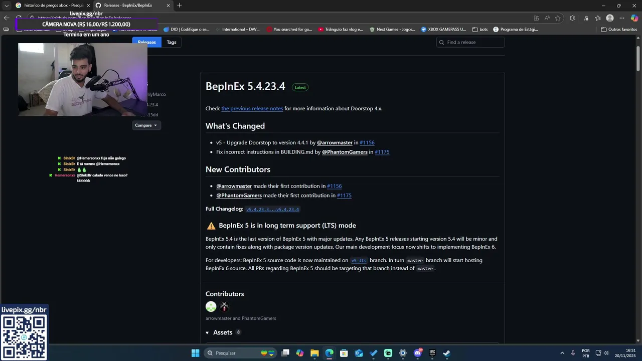Open Edge settings and more menu
The image size is (642, 361).
[x=622, y=18]
